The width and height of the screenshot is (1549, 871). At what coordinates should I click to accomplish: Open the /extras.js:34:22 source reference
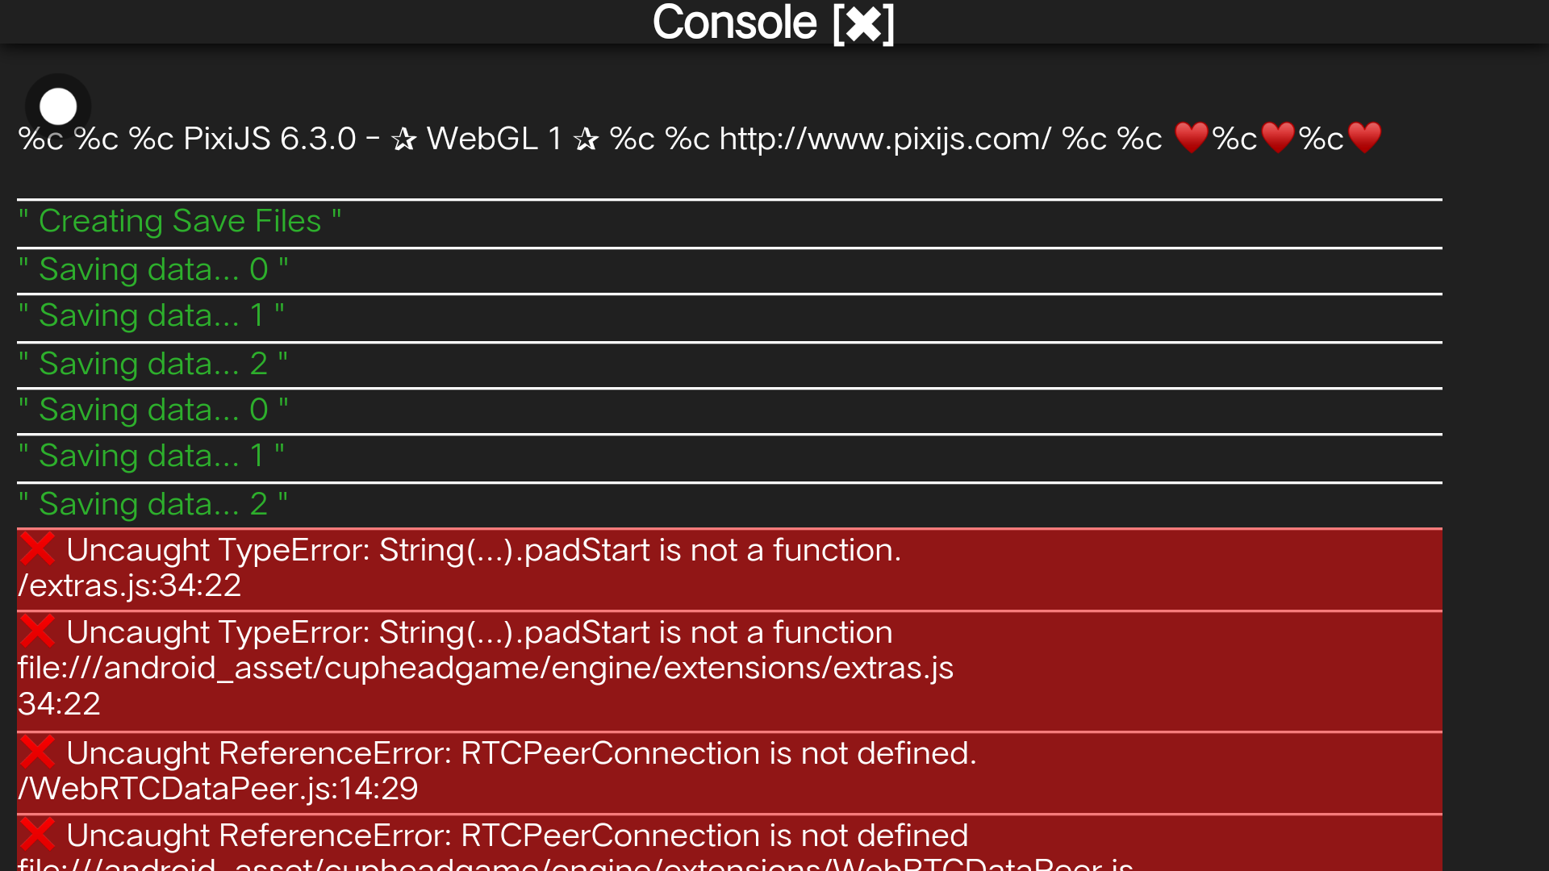pos(130,586)
